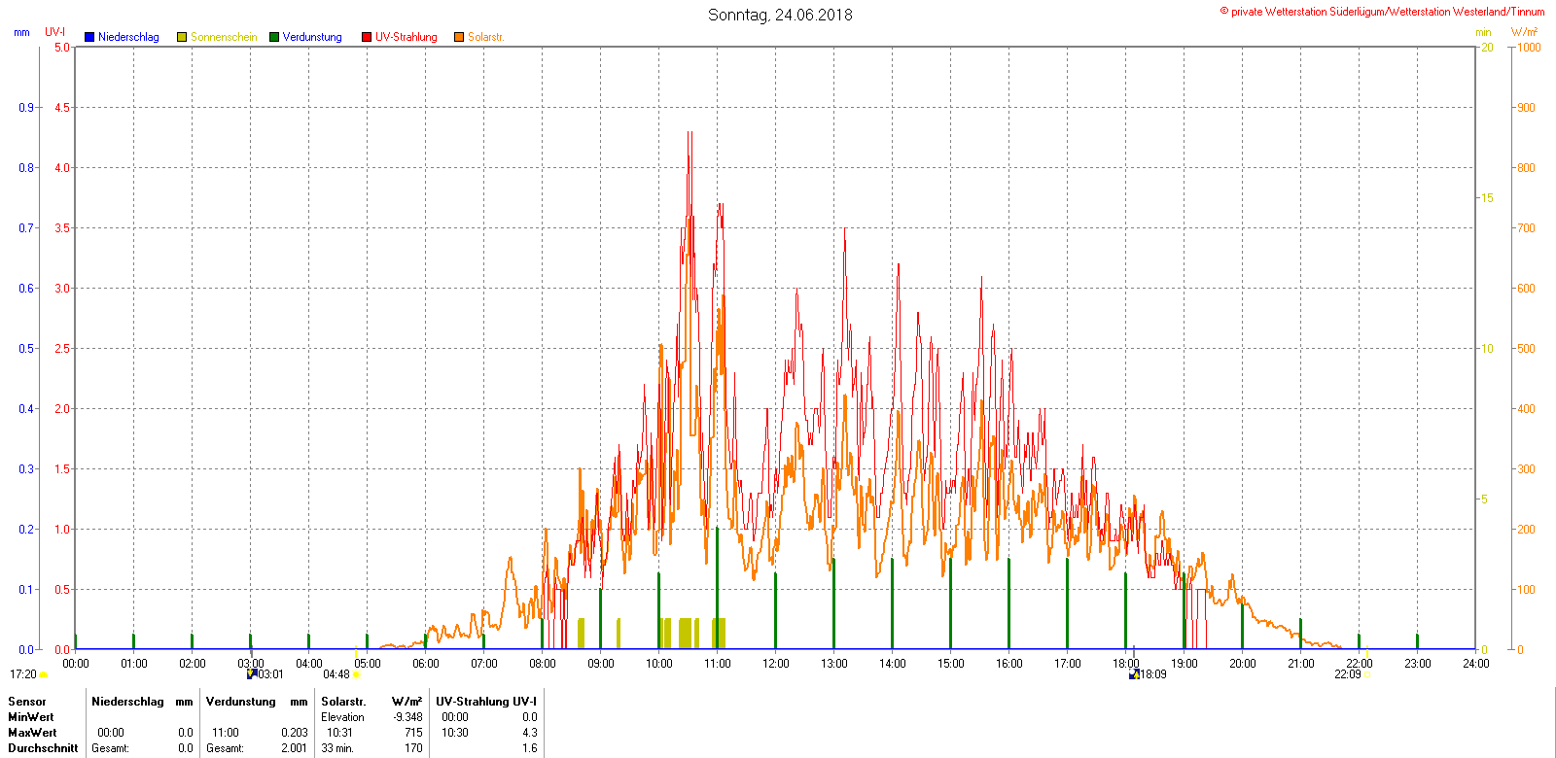
Task: Click the 17:20 time label
Action: [x=23, y=674]
